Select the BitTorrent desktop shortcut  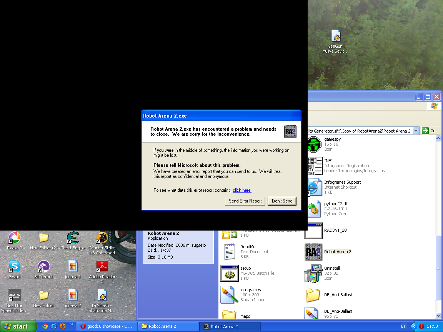[43, 270]
